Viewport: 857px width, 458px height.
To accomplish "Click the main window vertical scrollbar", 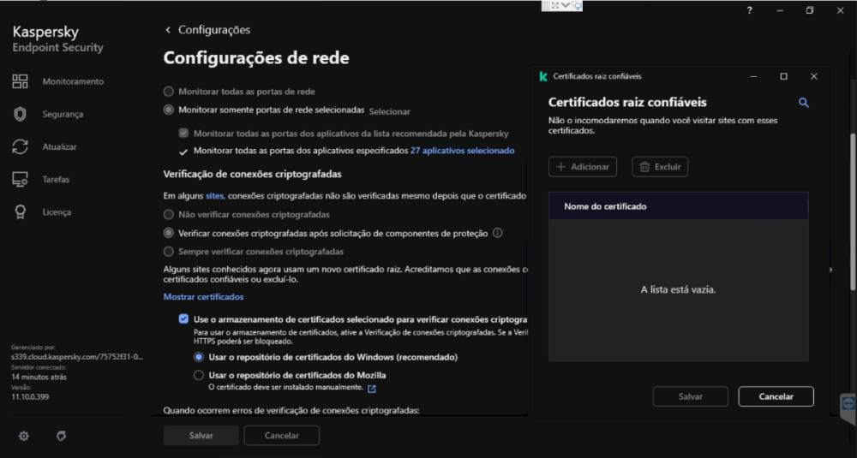I will [854, 213].
